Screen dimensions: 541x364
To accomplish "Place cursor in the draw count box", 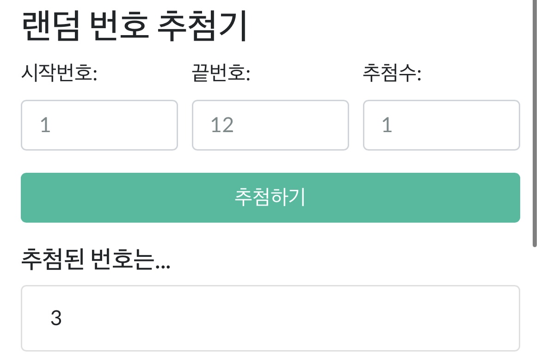I will pos(441,125).
